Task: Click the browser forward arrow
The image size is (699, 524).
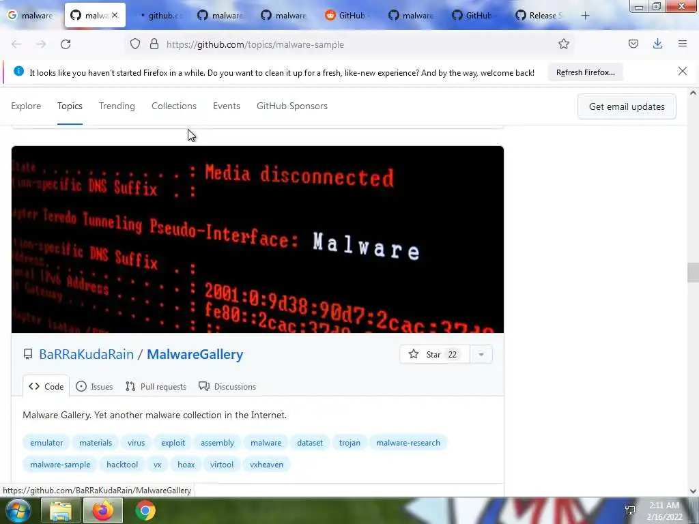Action: pyautogui.click(x=41, y=44)
